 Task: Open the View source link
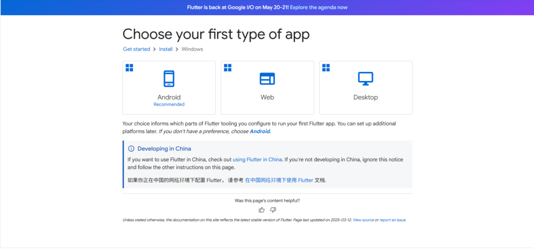(363, 220)
